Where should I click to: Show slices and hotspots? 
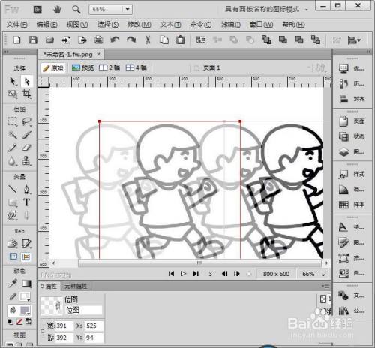25,256
